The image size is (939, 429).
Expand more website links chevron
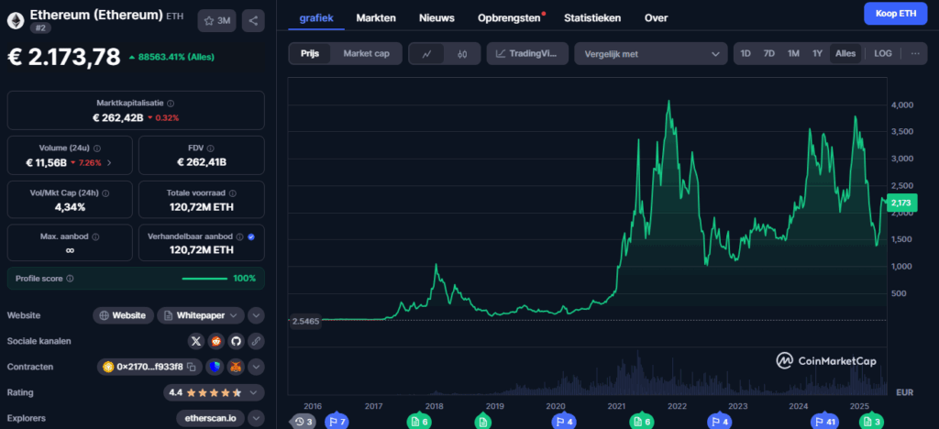pos(256,315)
